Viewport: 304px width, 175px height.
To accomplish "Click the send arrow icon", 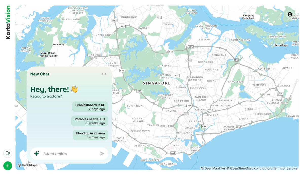I will (x=102, y=153).
